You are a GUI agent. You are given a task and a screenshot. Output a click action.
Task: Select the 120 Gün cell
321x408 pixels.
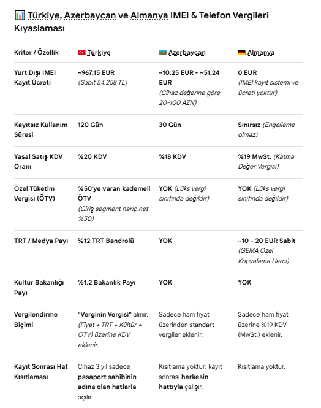pos(91,125)
